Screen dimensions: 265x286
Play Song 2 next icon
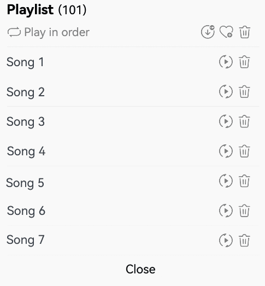click(x=226, y=91)
